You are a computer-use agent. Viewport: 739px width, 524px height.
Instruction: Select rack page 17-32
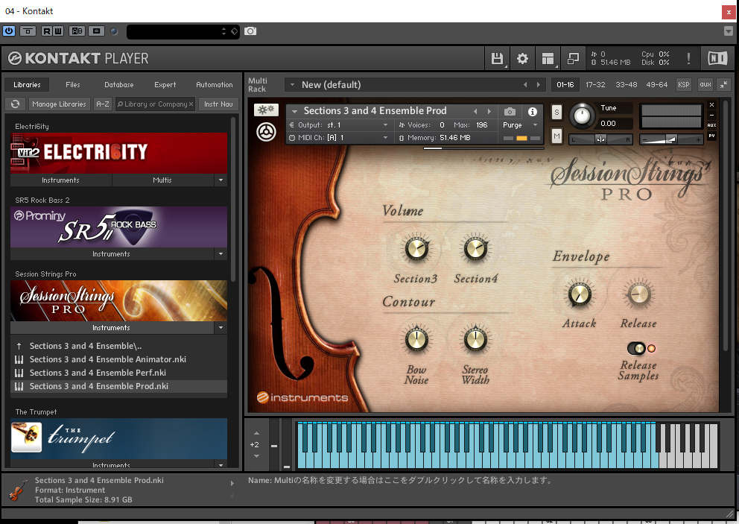(595, 85)
